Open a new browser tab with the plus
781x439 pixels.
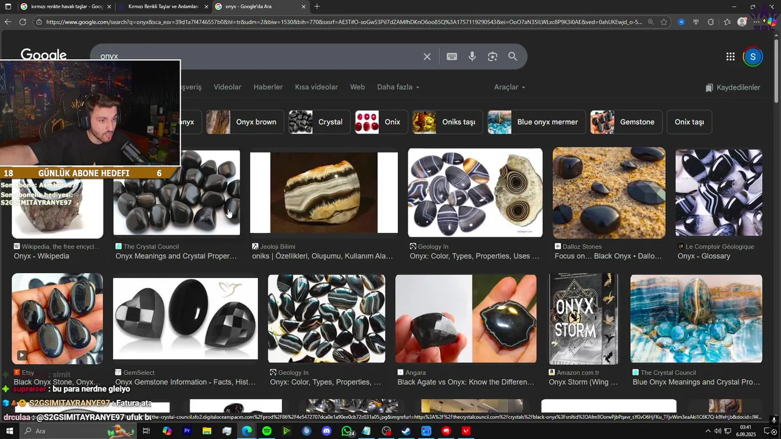[x=317, y=7]
